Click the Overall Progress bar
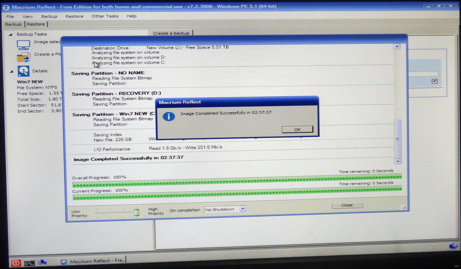Image resolution: width=461 pixels, height=269 pixels. (237, 181)
